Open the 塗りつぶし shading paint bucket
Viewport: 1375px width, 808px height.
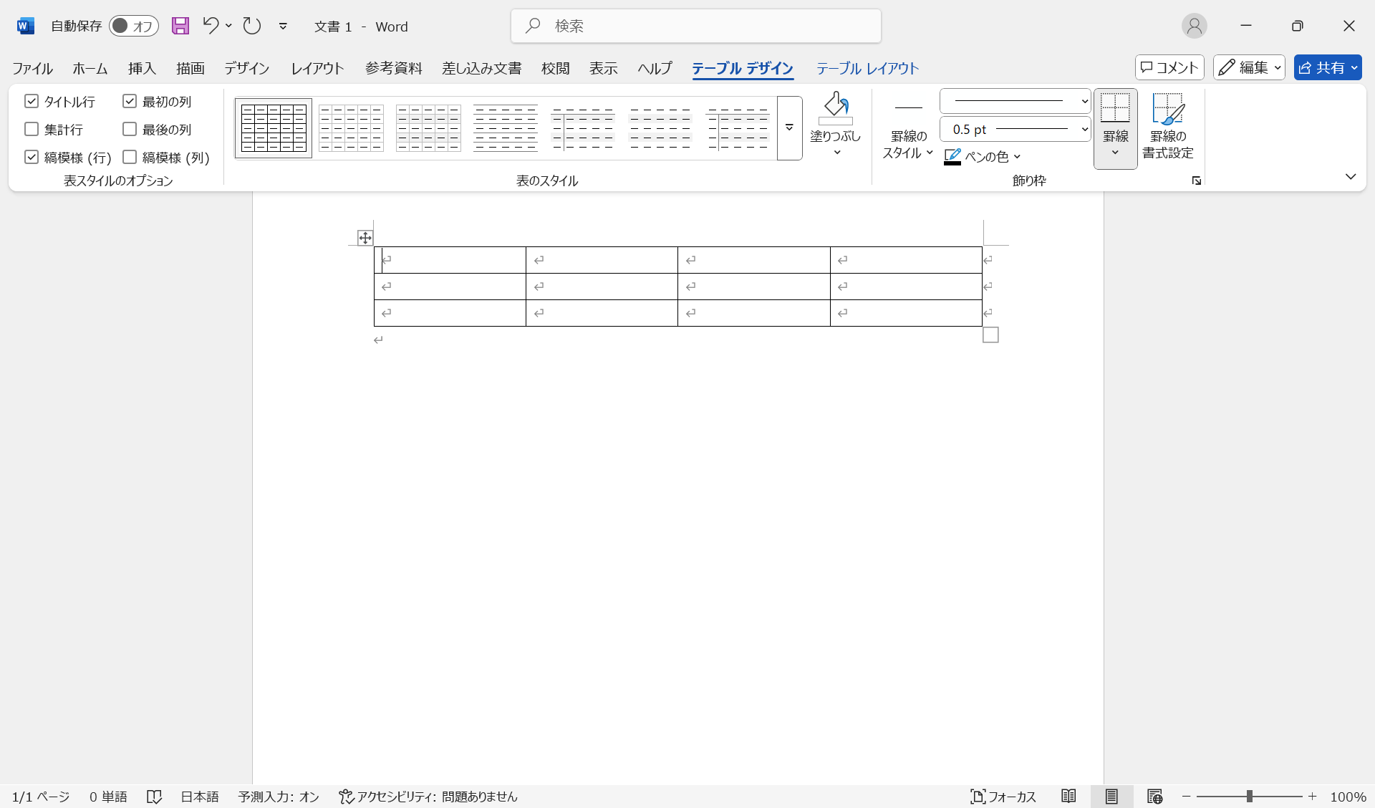tap(835, 109)
